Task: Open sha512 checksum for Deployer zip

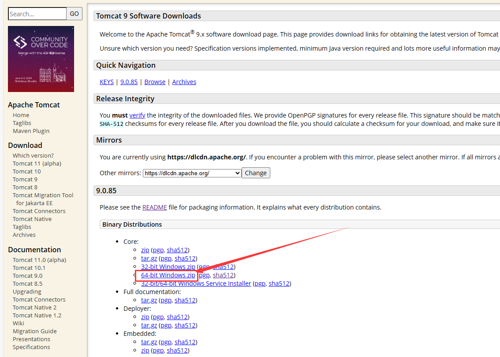Action: 177,317
